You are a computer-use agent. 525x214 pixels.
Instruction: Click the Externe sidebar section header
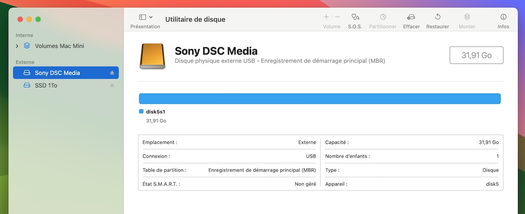[x=25, y=62]
